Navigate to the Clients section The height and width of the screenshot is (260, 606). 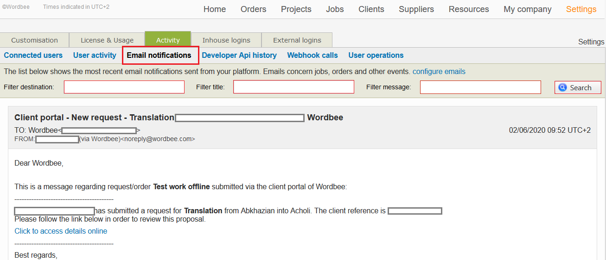click(x=371, y=9)
